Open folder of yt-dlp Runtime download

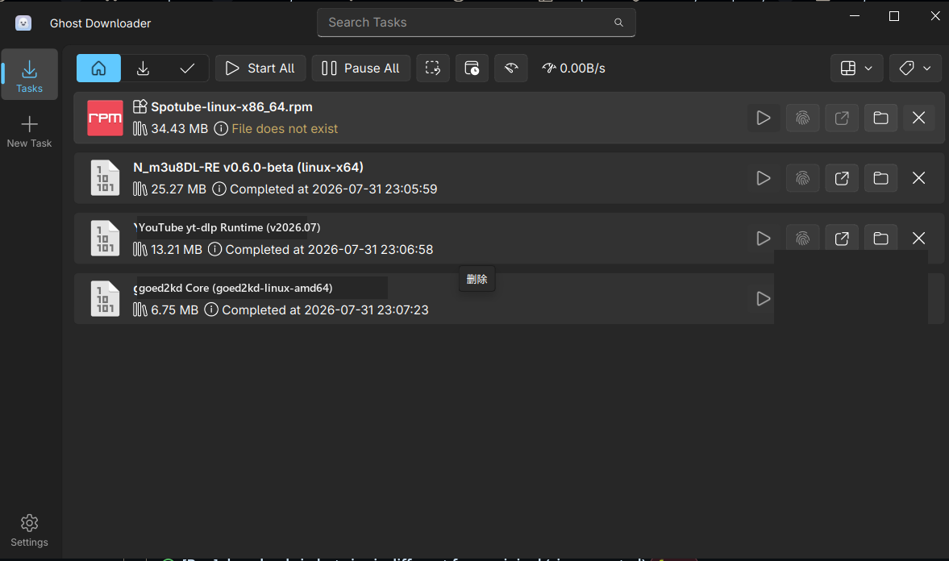[x=880, y=239]
